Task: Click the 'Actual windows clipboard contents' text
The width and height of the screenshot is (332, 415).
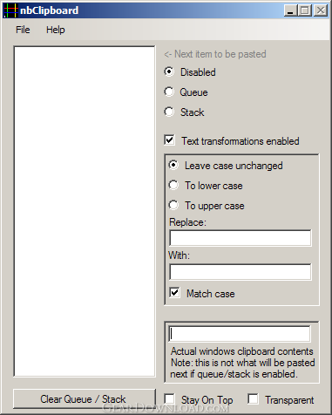Action: click(x=242, y=351)
